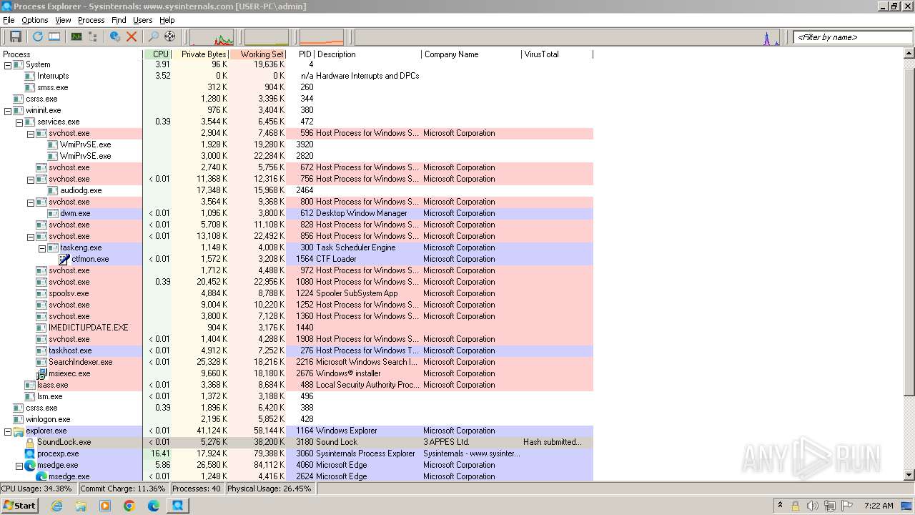Collapse the services.exe tree node

(19, 122)
